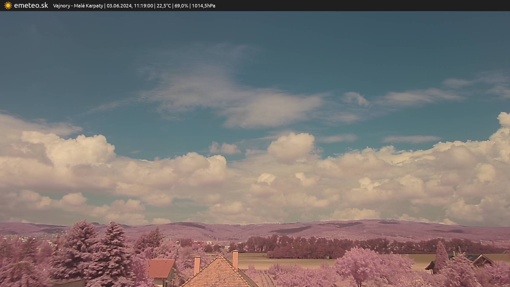Click the 69,0% humidity reading

click(x=181, y=6)
